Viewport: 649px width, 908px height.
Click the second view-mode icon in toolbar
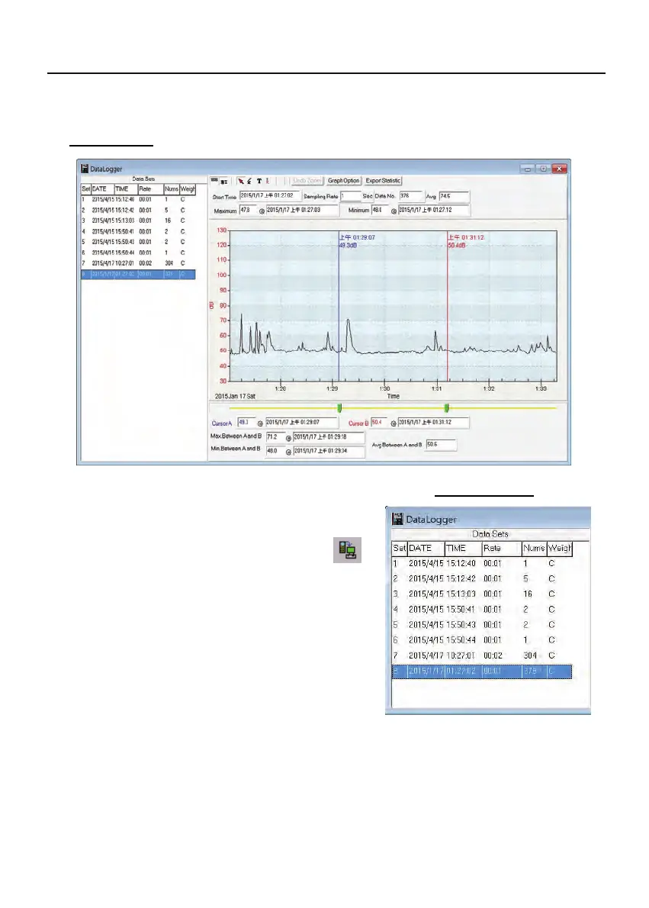pos(223,182)
